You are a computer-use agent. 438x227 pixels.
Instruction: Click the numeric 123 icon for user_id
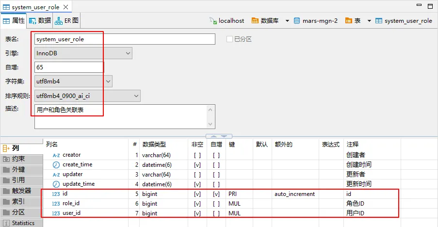56,213
